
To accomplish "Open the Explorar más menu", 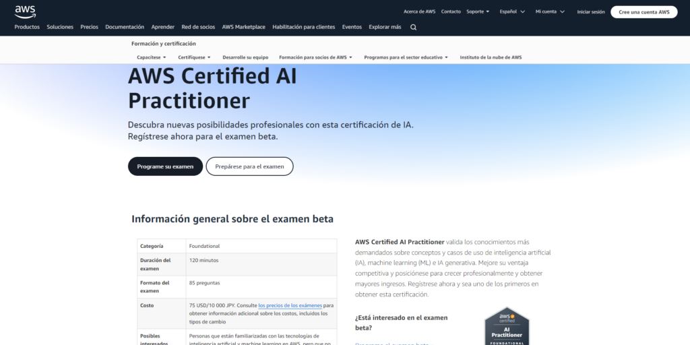I will click(385, 27).
